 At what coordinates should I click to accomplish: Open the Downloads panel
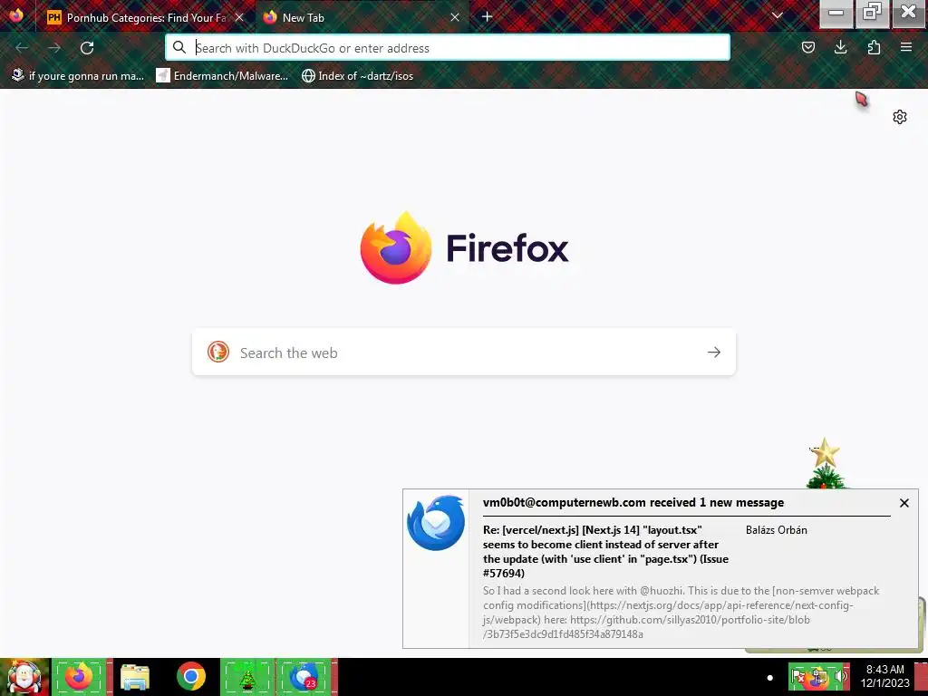point(840,47)
